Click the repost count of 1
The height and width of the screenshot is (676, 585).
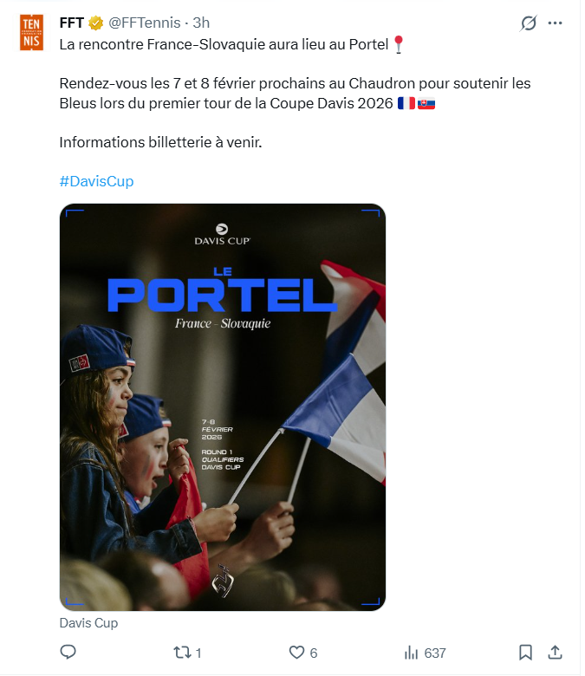[x=198, y=653]
